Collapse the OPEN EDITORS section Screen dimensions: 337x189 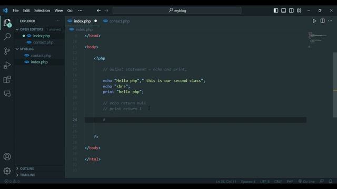[x=32, y=29]
